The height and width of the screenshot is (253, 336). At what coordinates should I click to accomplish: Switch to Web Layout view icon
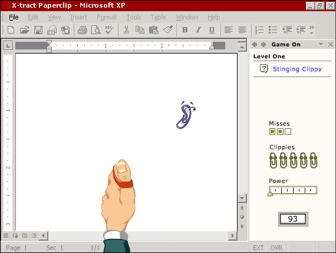[x=15, y=236]
